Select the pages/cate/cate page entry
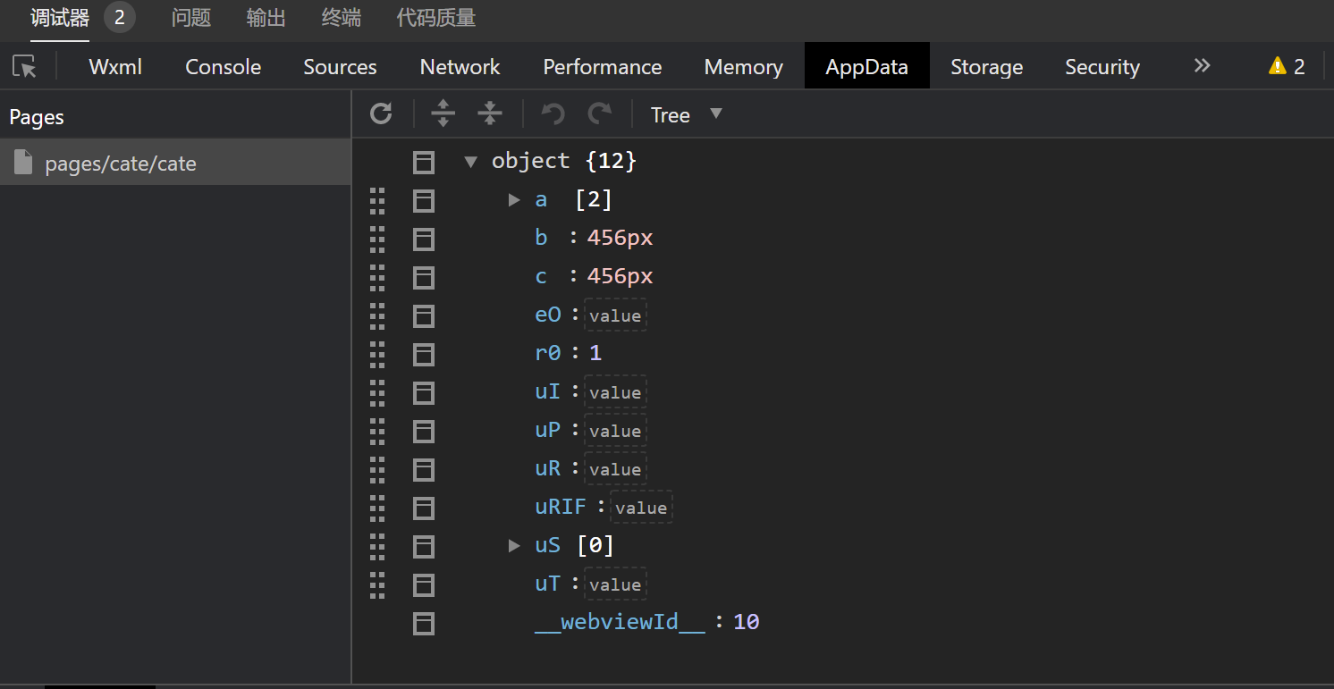This screenshot has height=689, width=1334. pos(121,164)
